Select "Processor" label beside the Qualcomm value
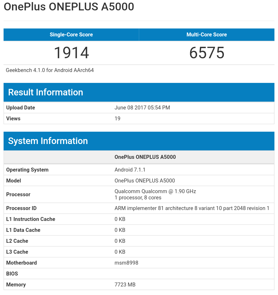 click(x=18, y=194)
